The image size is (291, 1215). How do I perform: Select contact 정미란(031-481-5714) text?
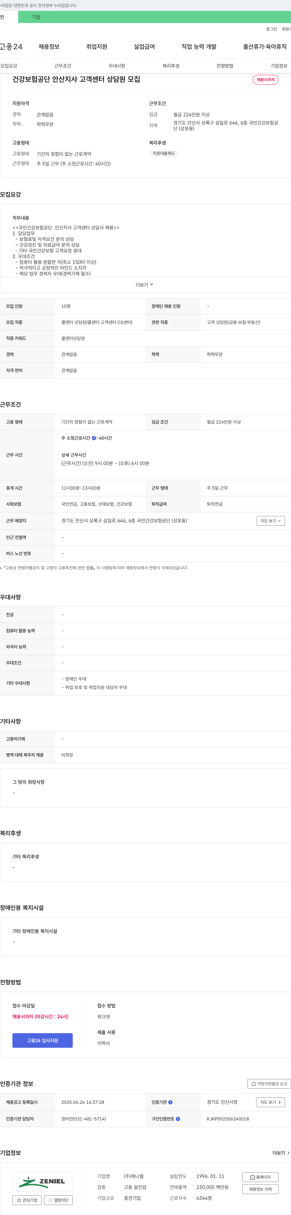click(83, 1119)
